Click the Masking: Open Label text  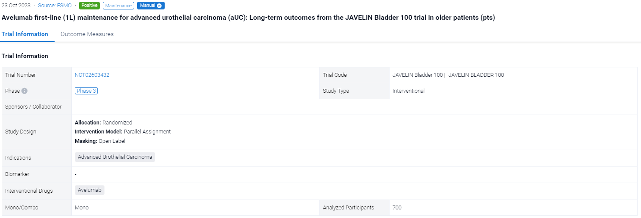click(x=100, y=141)
